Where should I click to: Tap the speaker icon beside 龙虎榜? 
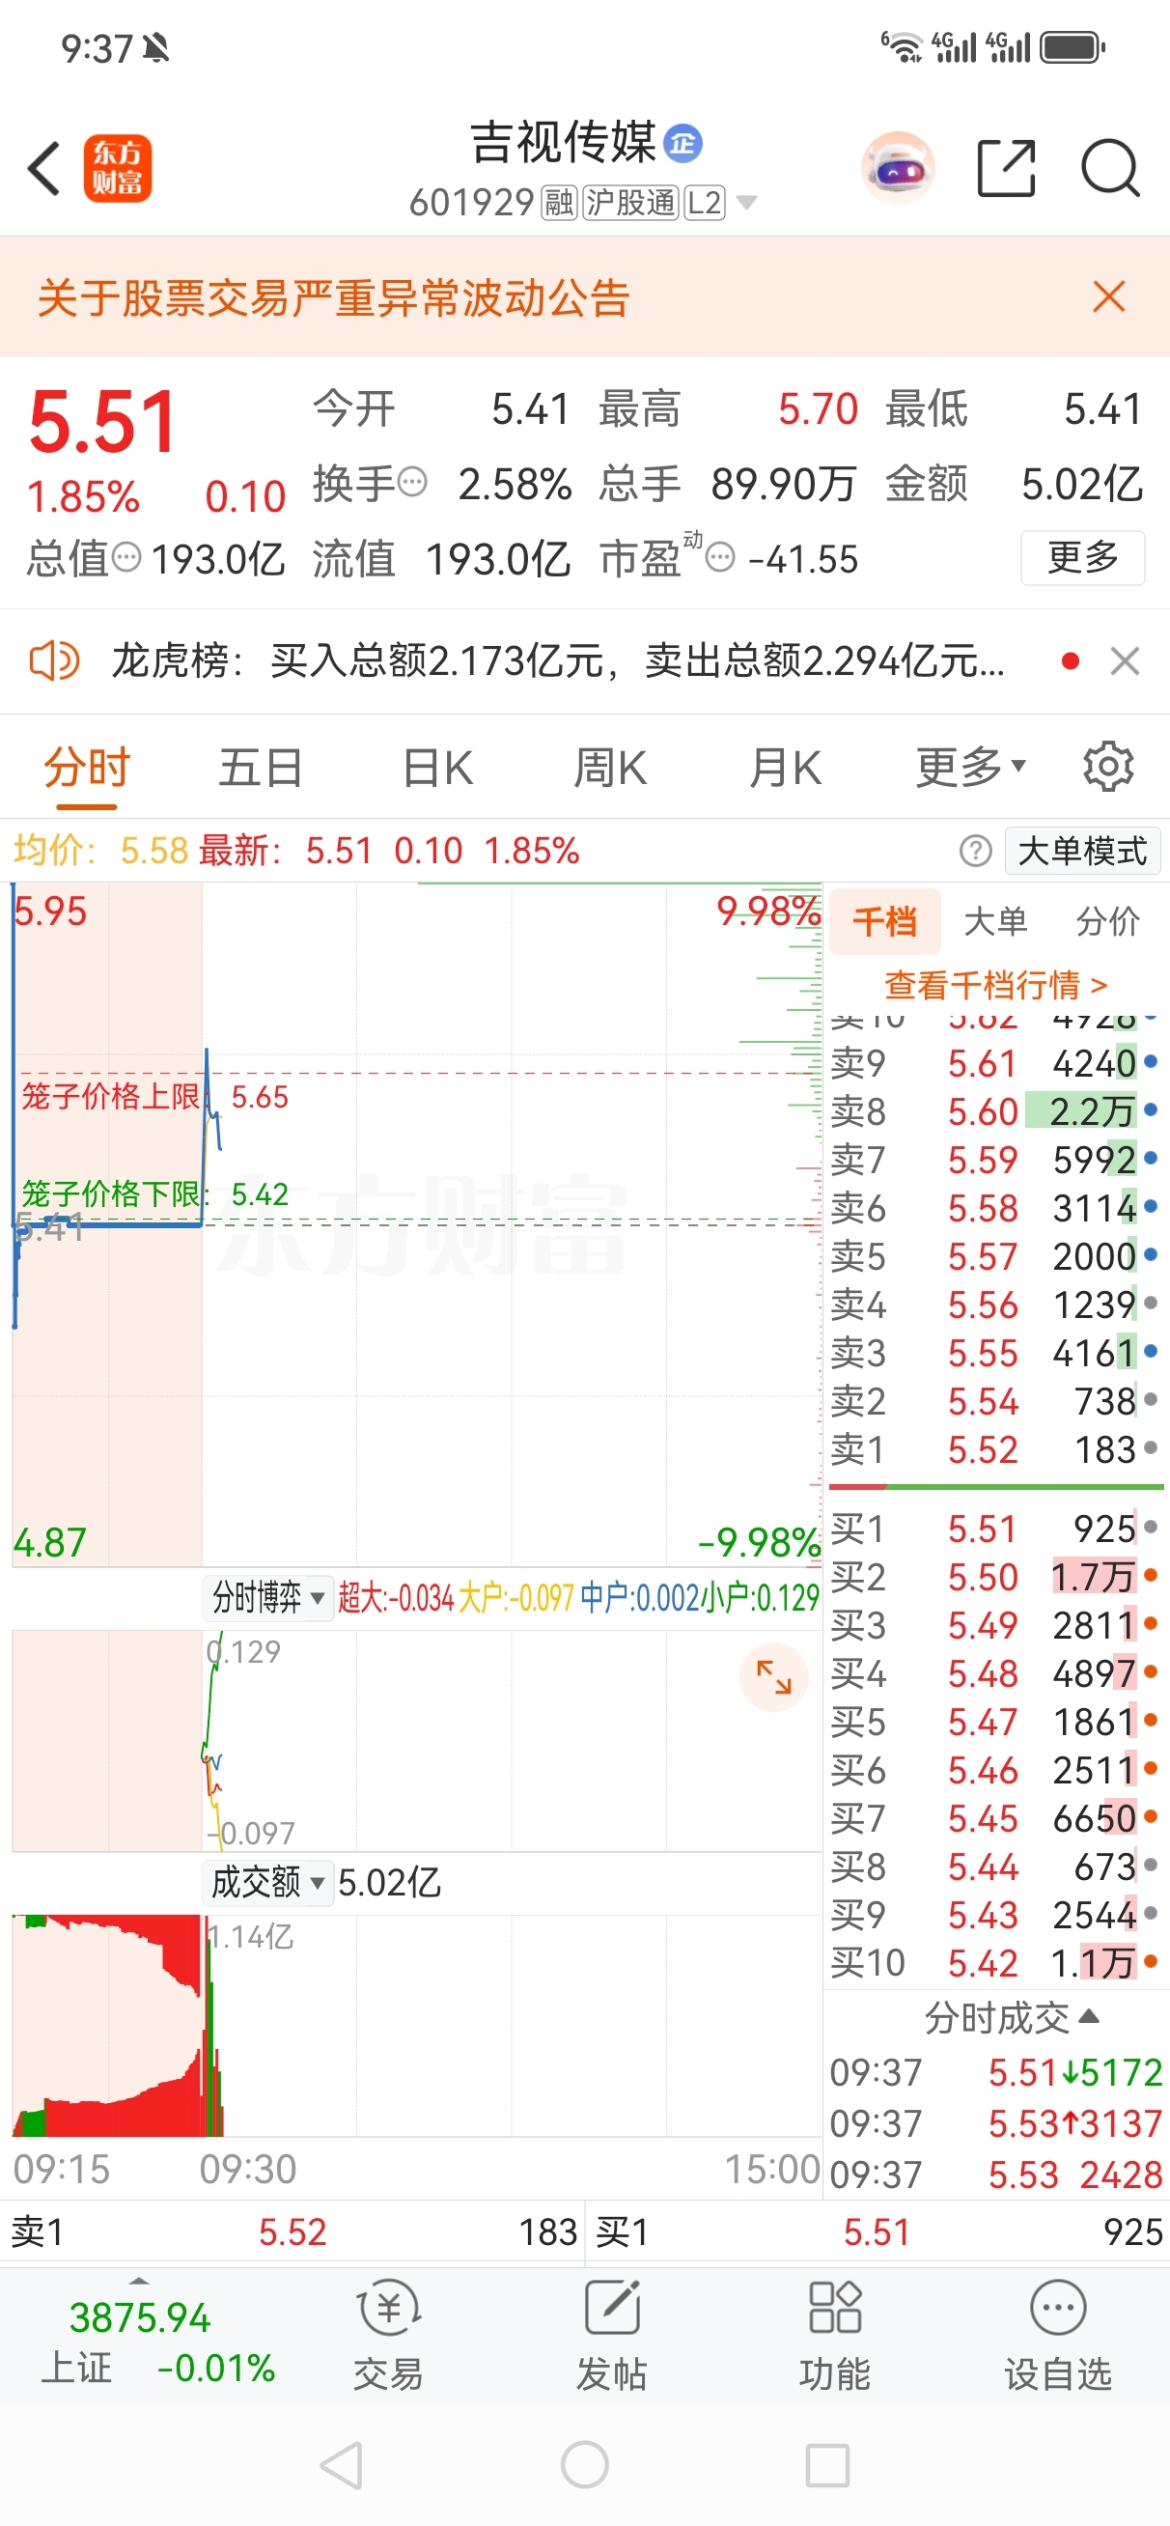[x=54, y=660]
